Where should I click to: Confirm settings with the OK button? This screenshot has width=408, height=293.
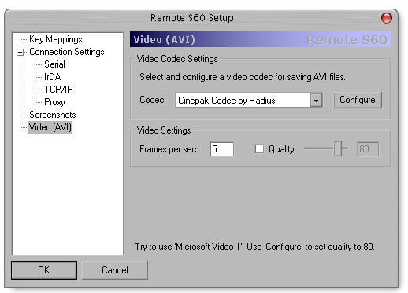coord(44,270)
